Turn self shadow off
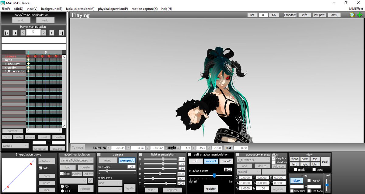The width and height of the screenshot is (365, 194). coord(196,161)
